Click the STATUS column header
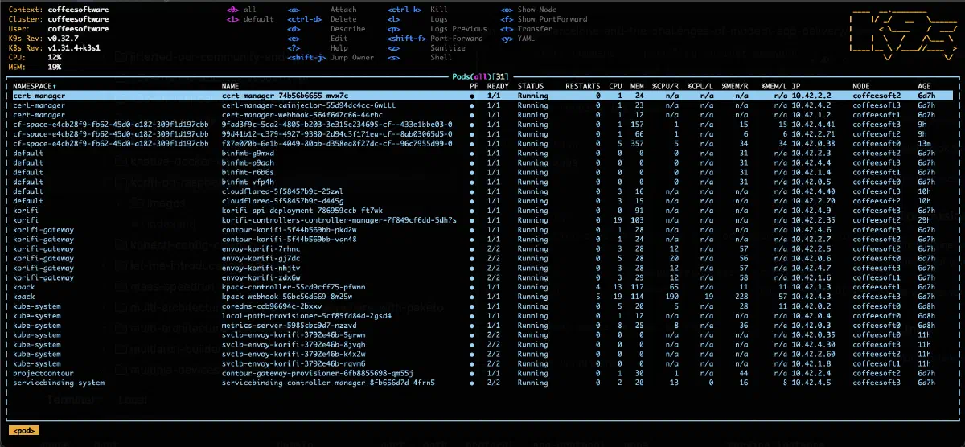The image size is (965, 447). pyautogui.click(x=529, y=85)
